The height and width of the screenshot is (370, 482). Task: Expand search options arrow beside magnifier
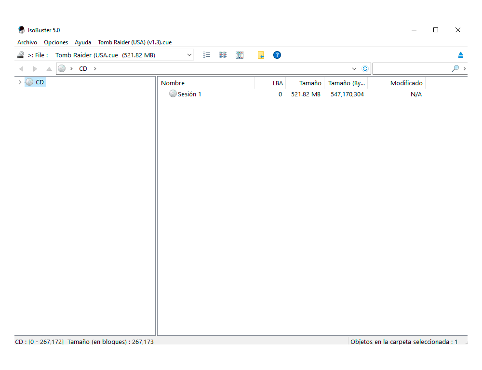465,68
